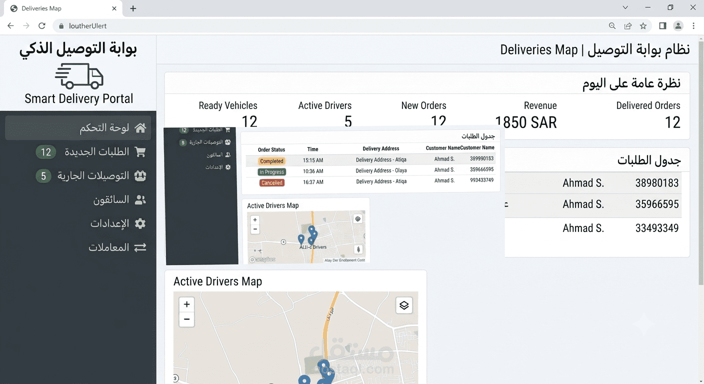The height and width of the screenshot is (384, 704).
Task: Close the Deliveries Map tab
Action: (x=114, y=8)
